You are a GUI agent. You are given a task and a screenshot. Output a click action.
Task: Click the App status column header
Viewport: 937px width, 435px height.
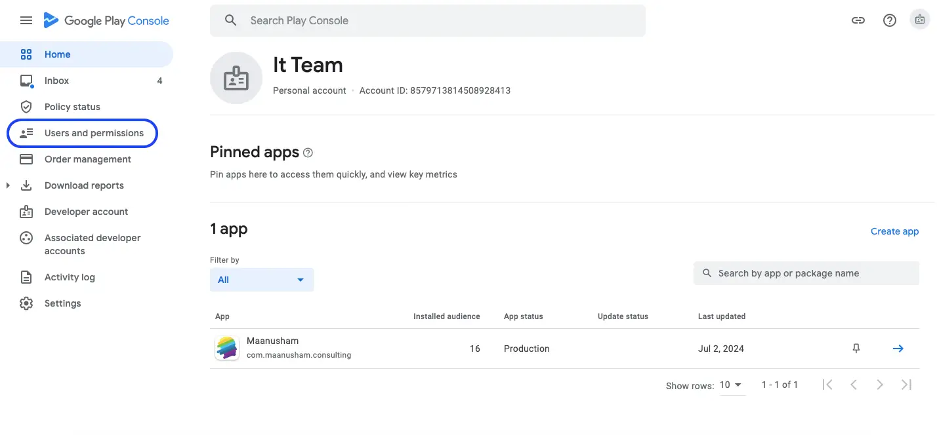click(x=524, y=316)
